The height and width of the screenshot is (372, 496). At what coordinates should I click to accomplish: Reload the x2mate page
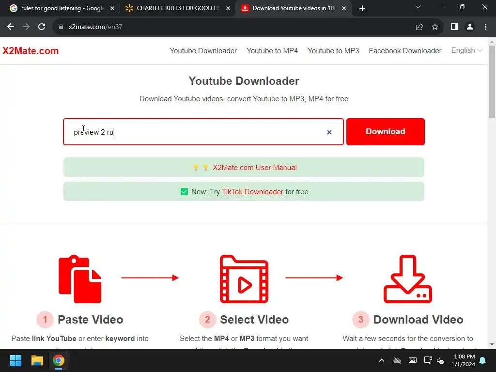(42, 27)
